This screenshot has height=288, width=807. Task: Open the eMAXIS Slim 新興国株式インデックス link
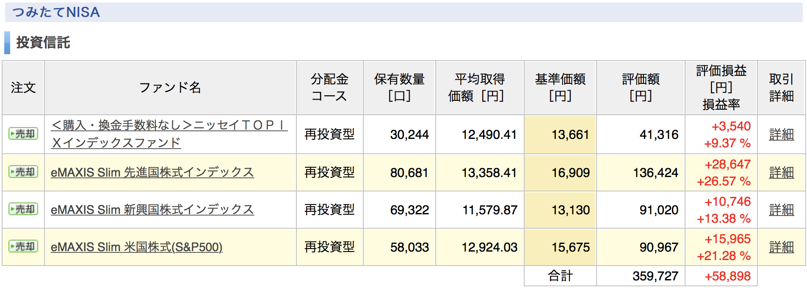(152, 210)
